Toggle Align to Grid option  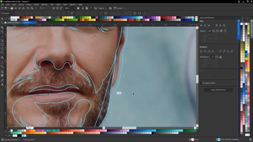tap(221, 31)
